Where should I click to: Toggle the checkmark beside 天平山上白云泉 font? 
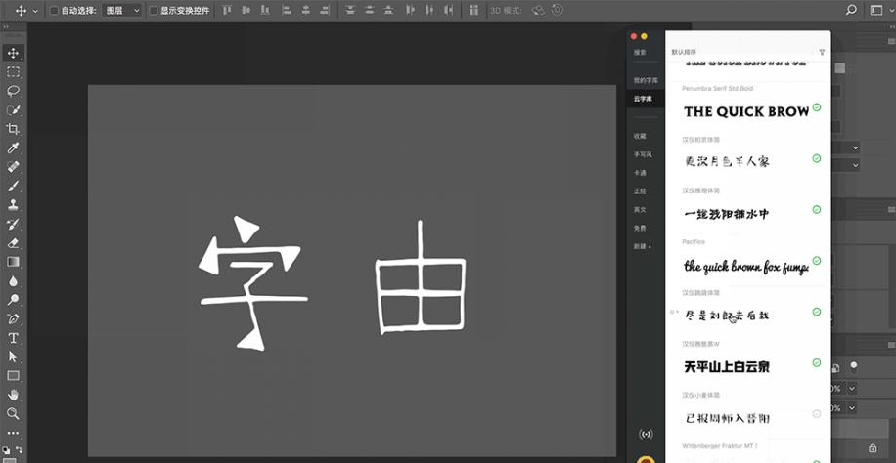click(x=817, y=362)
